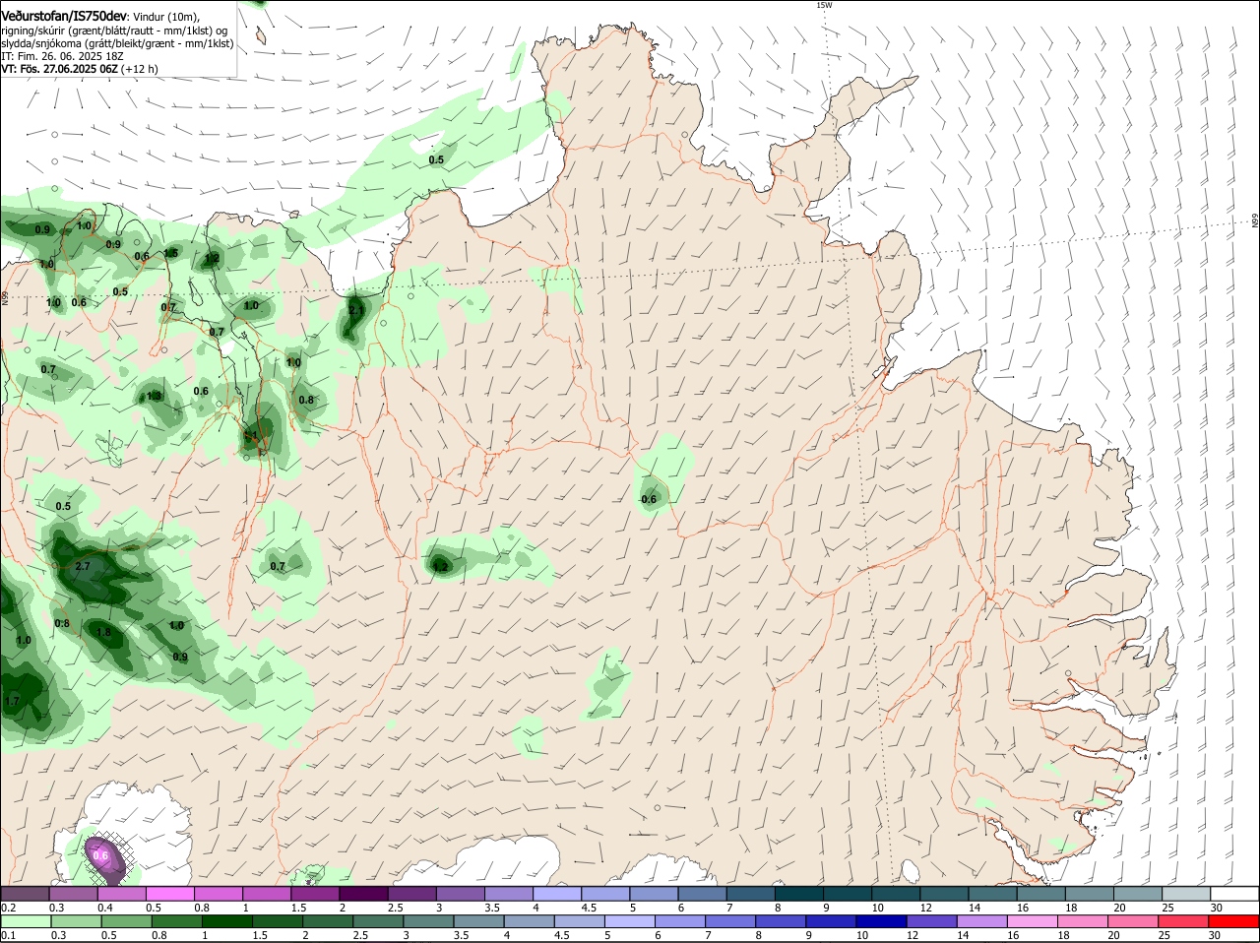Click the 0.5 value over the northern sea

(436, 159)
